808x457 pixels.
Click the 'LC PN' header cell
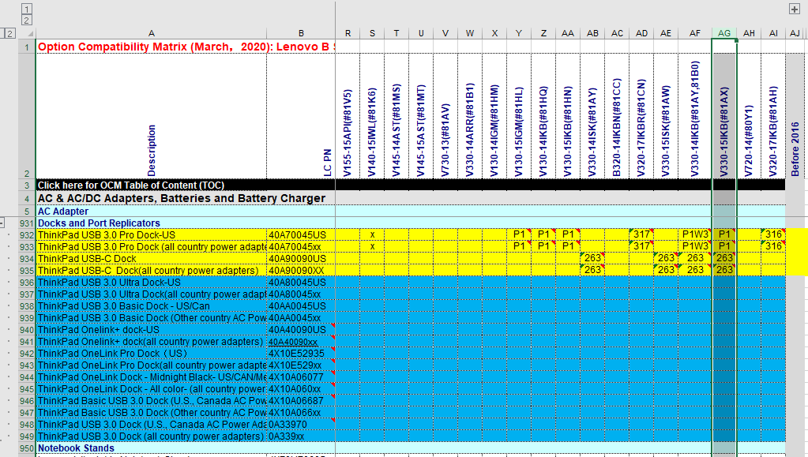tap(301, 116)
